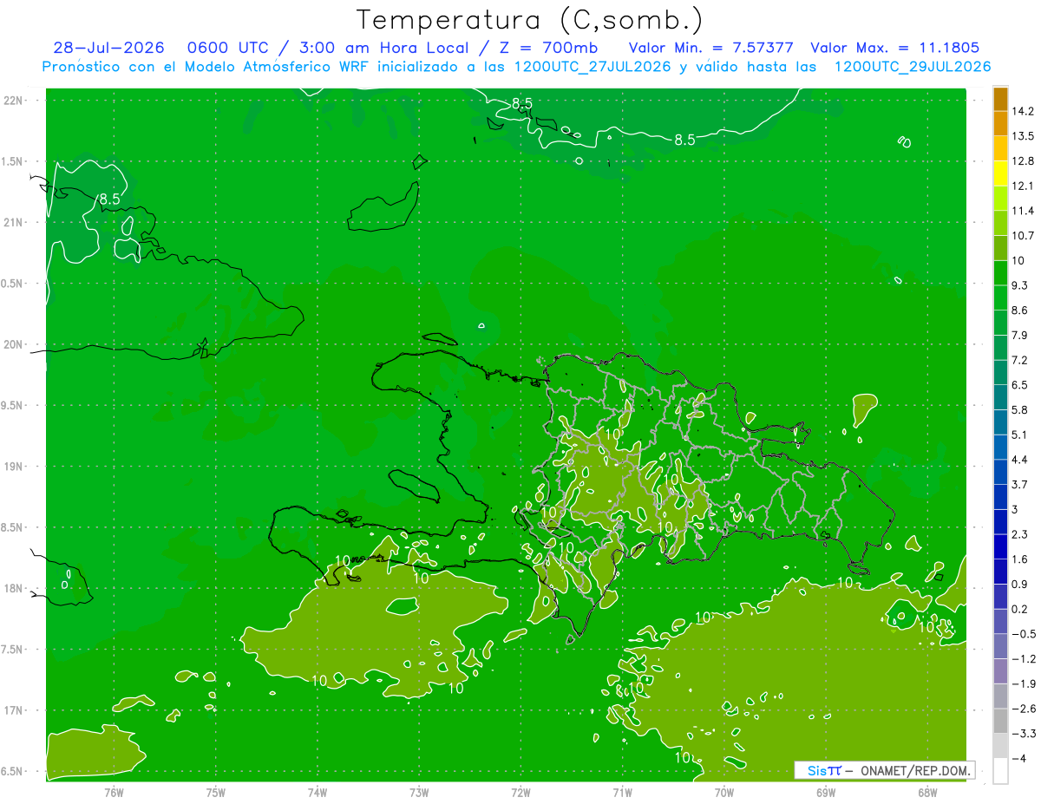Click the 18N latitude axis label
The image size is (1041, 804).
13,589
